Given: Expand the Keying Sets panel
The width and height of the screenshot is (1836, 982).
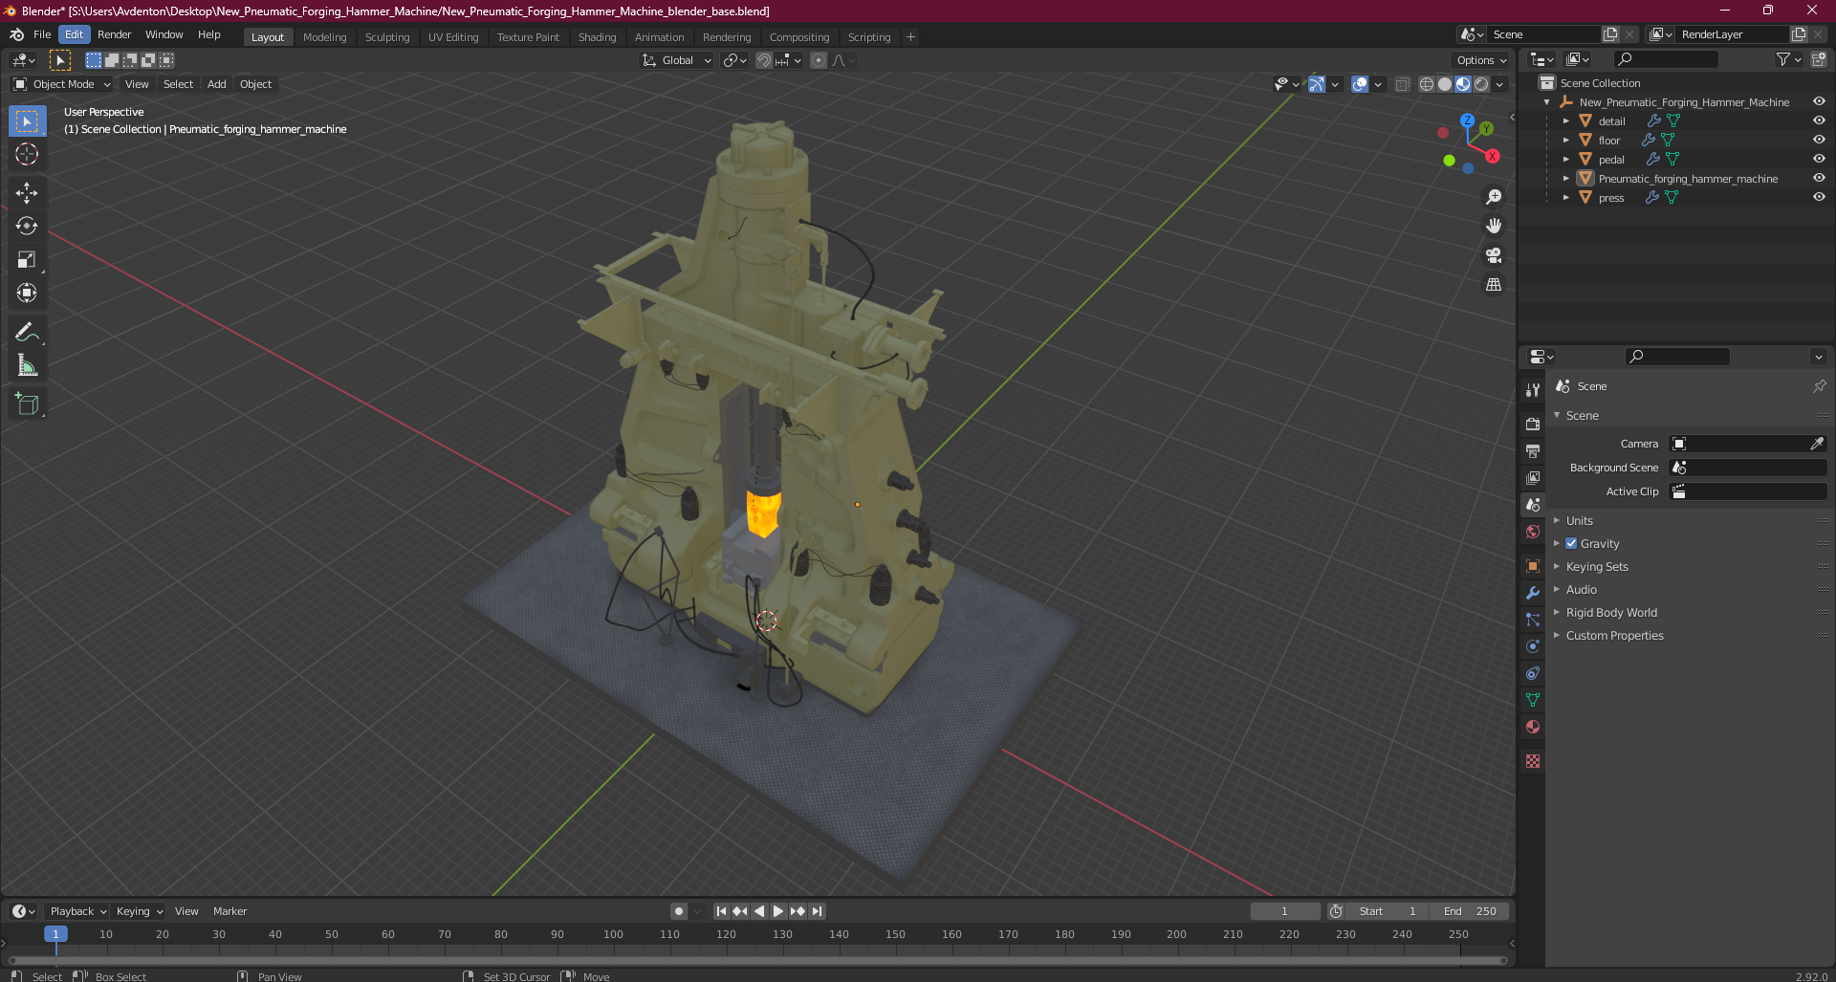Looking at the screenshot, I should (1596, 567).
